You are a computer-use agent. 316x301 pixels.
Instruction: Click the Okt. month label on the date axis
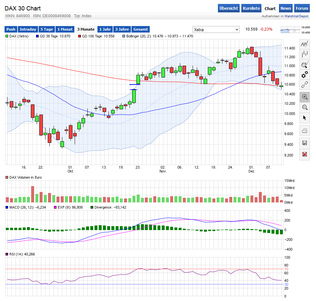point(71,171)
